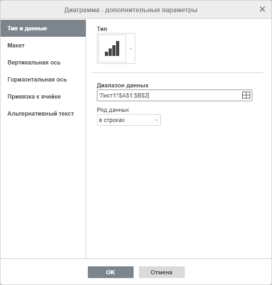This screenshot has height=285, width=272.
Task: Click the Отмена button
Action: (x=162, y=272)
